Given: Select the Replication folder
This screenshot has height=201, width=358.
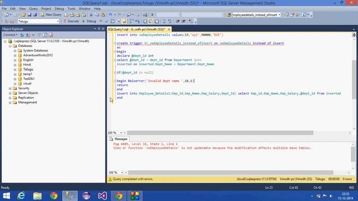Looking at the screenshot, I should (x=26, y=98).
